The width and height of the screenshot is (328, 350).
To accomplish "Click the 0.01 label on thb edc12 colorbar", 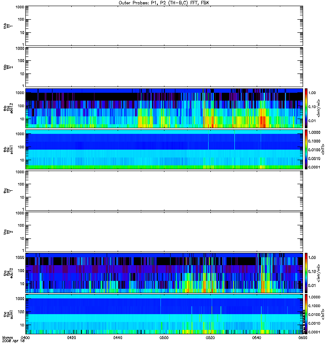I will pos(312,121).
